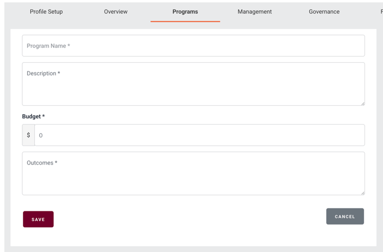Click the cut-off tab right of Governance

(381, 11)
